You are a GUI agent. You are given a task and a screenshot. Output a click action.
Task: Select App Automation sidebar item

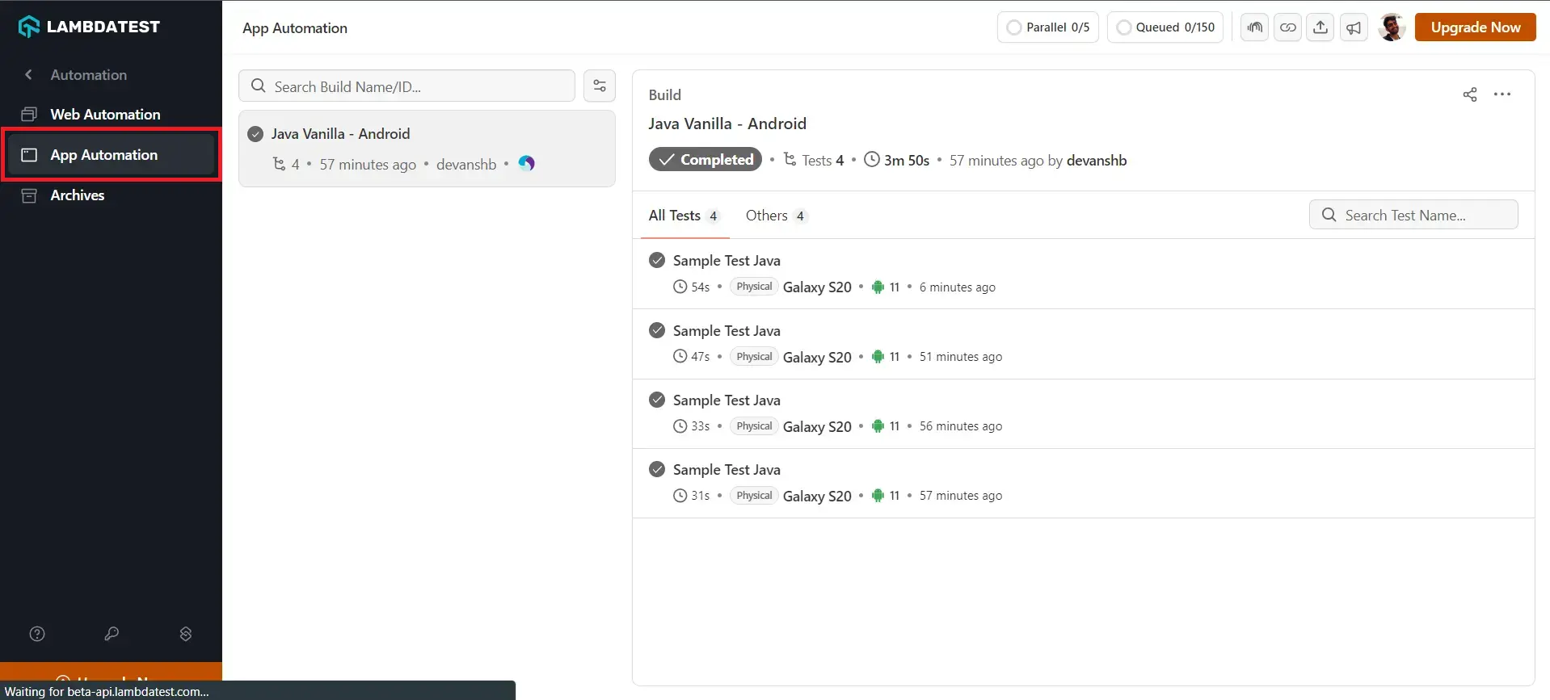(x=111, y=154)
